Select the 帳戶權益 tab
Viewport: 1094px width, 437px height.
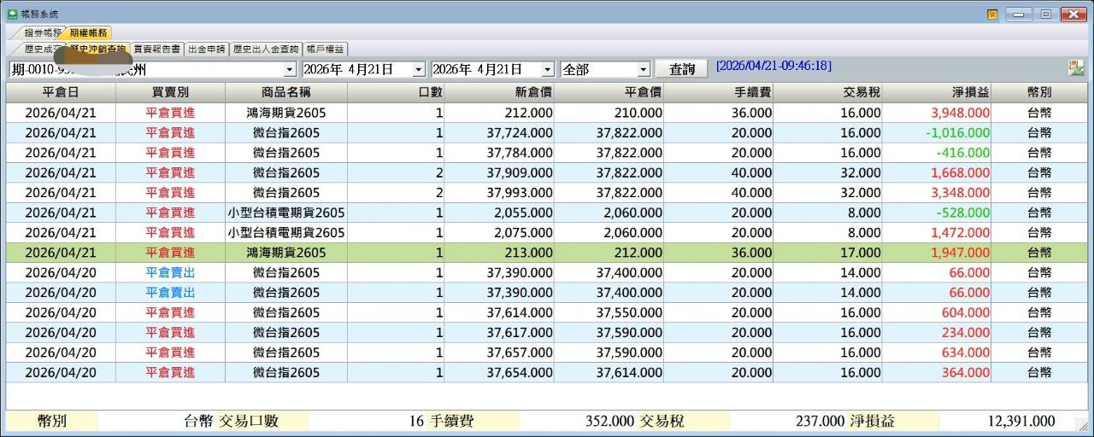click(x=326, y=50)
